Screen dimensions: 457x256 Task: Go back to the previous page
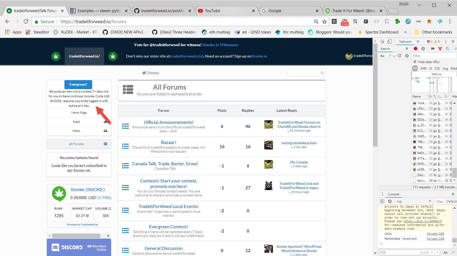(7, 21)
